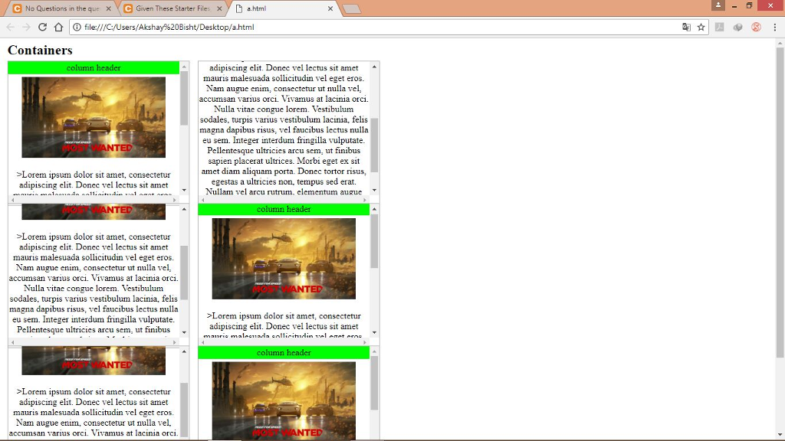Click the vertical scrollbar thumb of the middle-left container
The image size is (785, 441).
point(184,273)
